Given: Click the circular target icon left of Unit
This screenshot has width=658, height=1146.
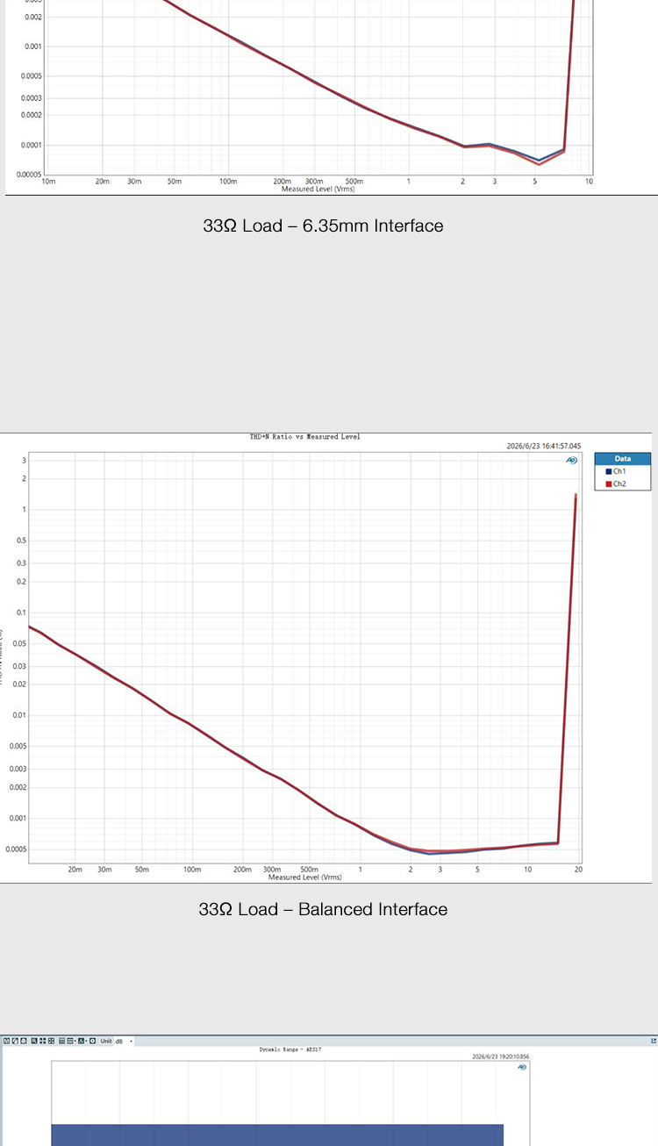Looking at the screenshot, I should pyautogui.click(x=92, y=1041).
